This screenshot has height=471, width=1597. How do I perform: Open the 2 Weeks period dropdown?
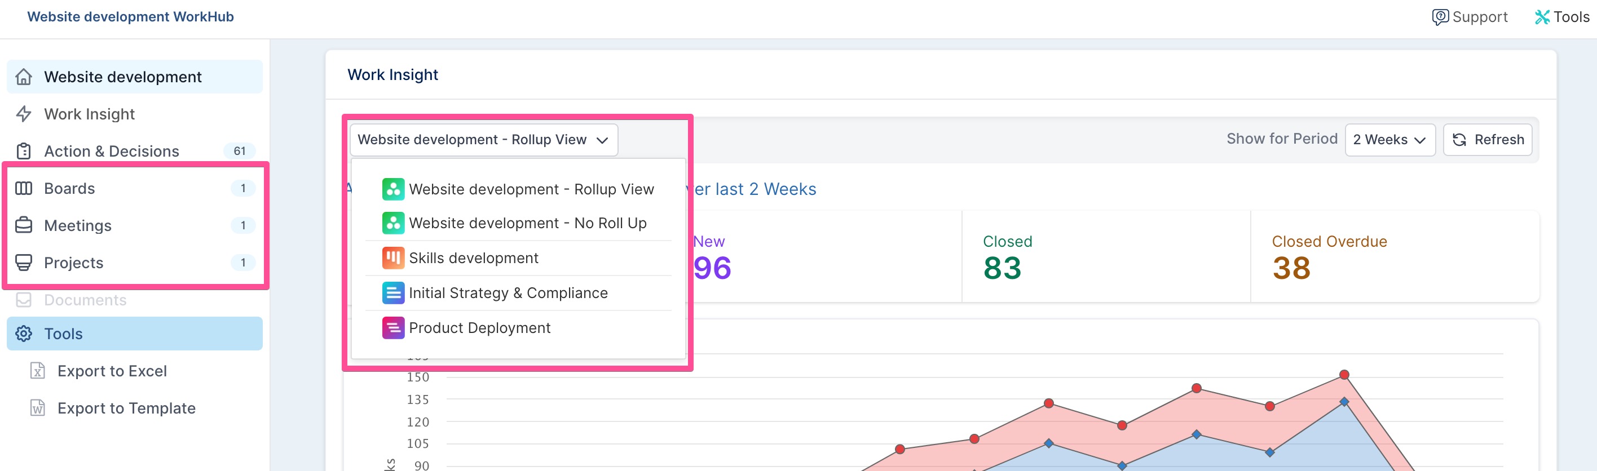click(x=1390, y=140)
